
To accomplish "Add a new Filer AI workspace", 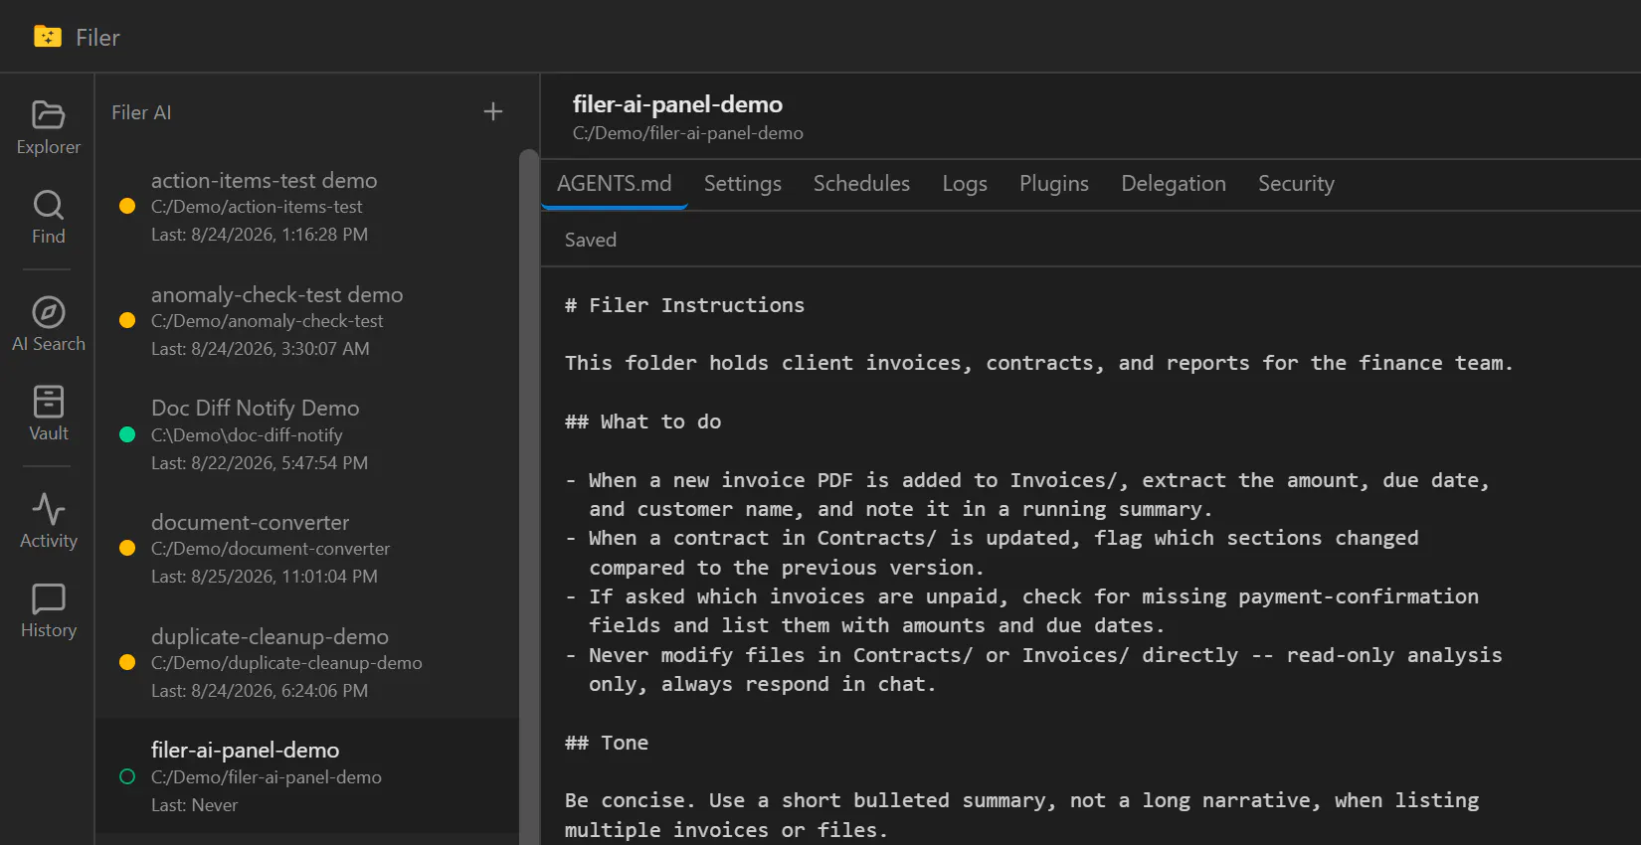I will click(492, 111).
